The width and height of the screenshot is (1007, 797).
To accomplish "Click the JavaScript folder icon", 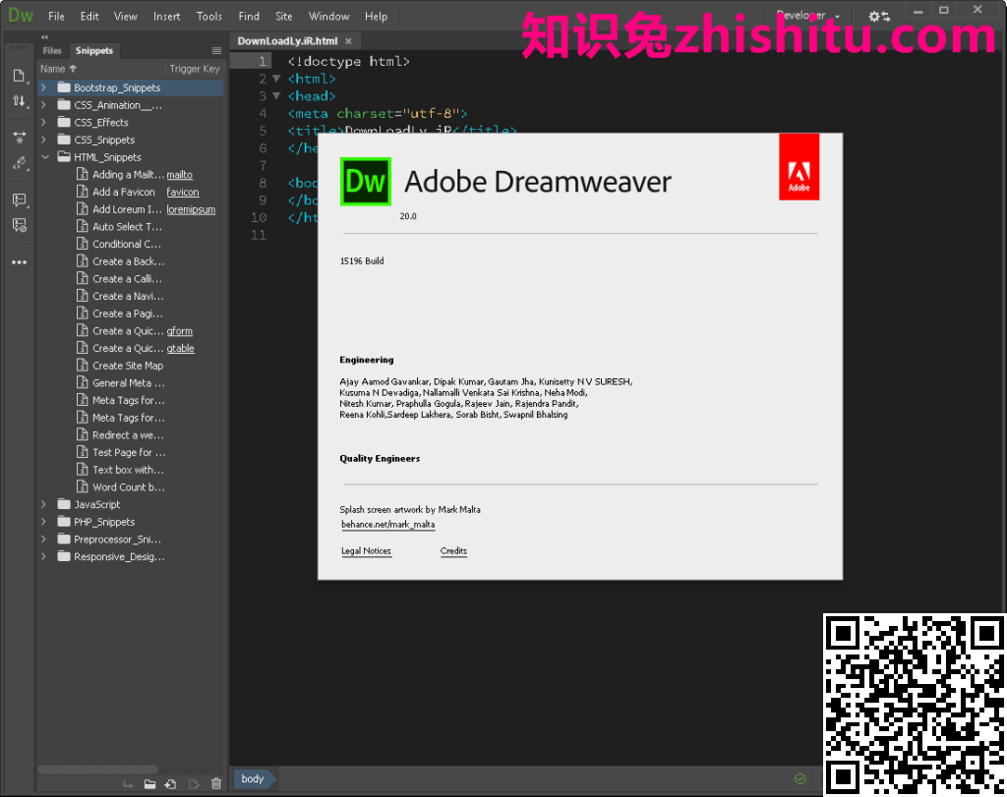I will (64, 504).
